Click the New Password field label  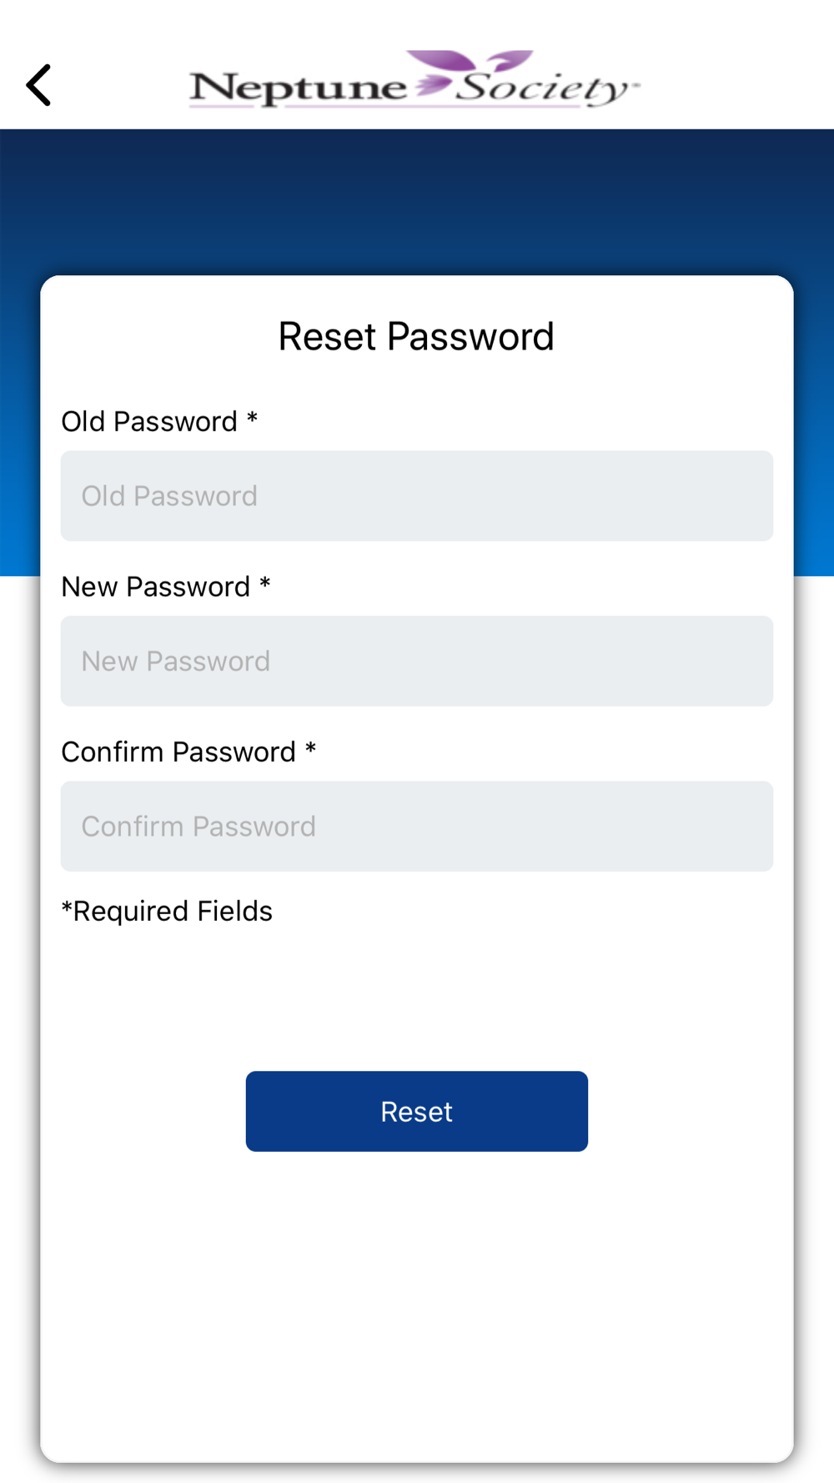pyautogui.click(x=156, y=587)
